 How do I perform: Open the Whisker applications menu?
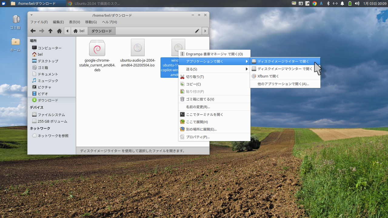click(x=4, y=4)
